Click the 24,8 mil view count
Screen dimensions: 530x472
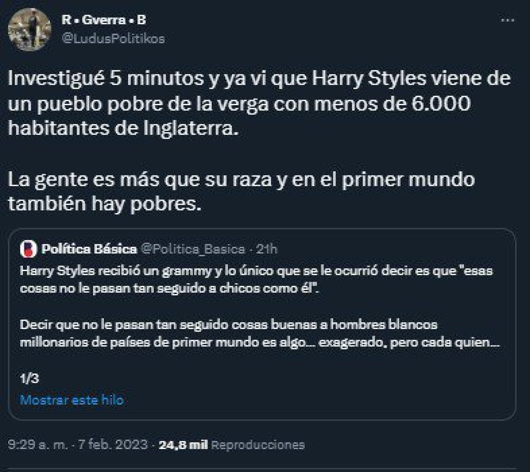click(183, 445)
